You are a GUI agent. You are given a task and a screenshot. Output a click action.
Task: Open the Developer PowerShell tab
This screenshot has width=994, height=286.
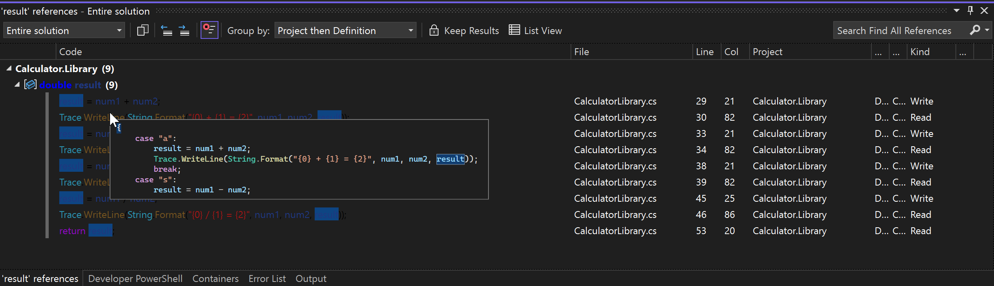[x=135, y=279]
